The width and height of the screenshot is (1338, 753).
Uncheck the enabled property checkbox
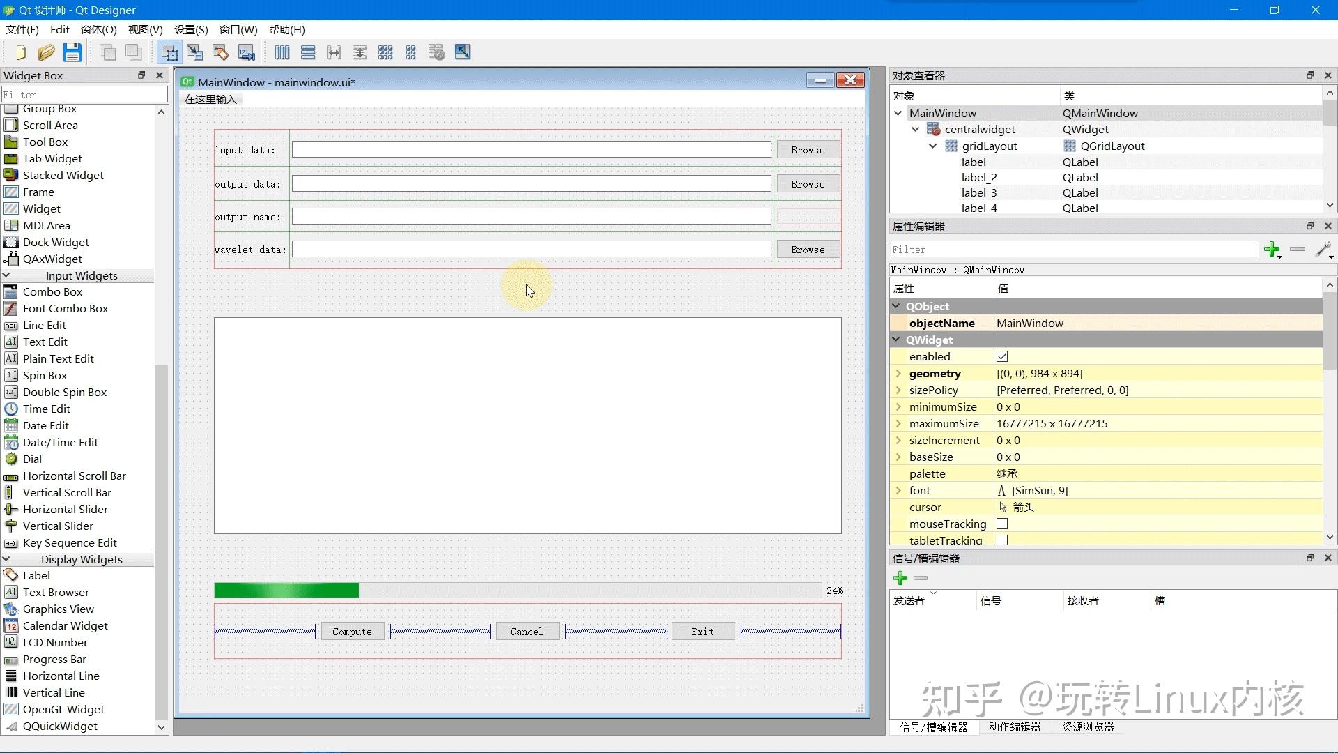tap(1002, 356)
